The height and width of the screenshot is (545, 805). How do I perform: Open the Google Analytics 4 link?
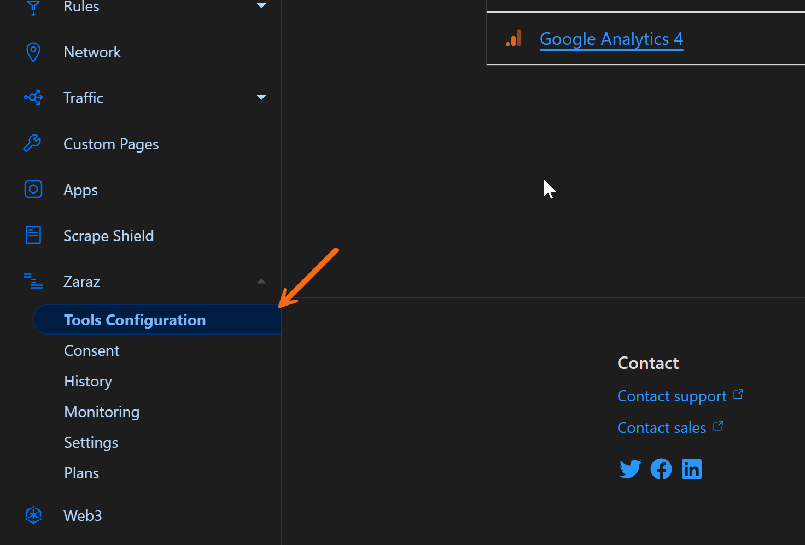pos(611,38)
